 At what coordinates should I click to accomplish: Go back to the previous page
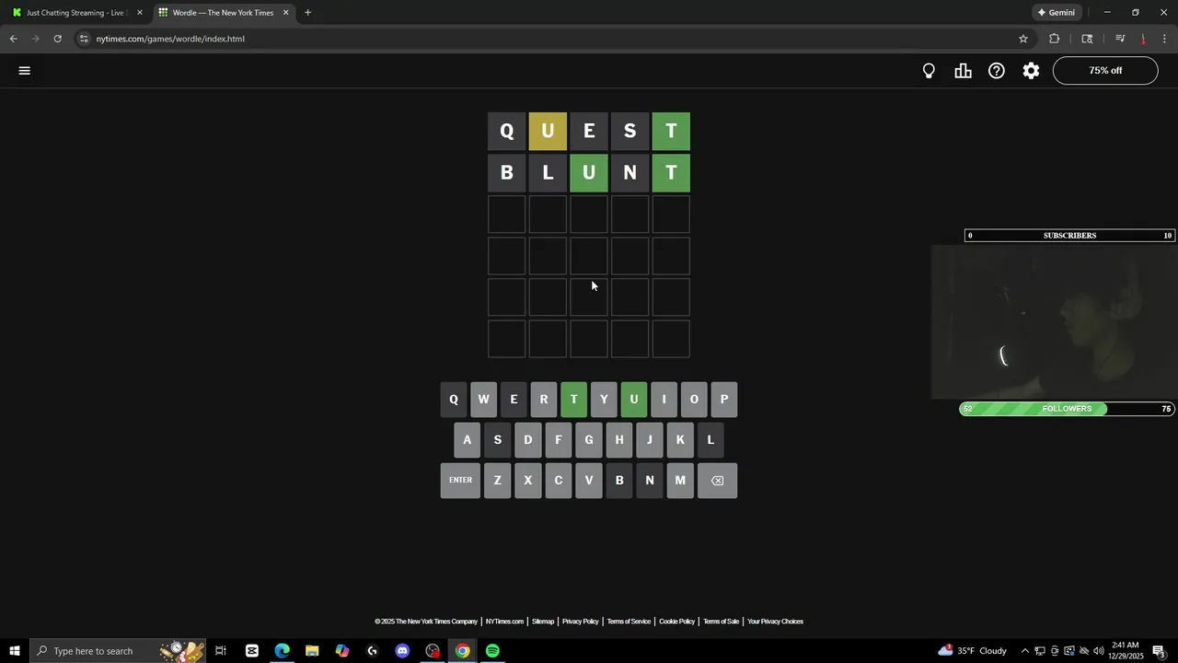tap(13, 39)
